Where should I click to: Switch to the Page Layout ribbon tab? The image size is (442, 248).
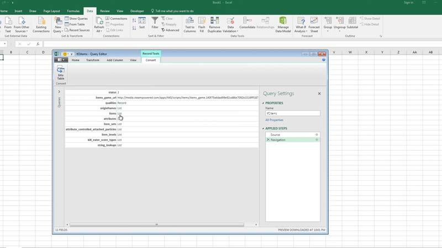pos(51,11)
